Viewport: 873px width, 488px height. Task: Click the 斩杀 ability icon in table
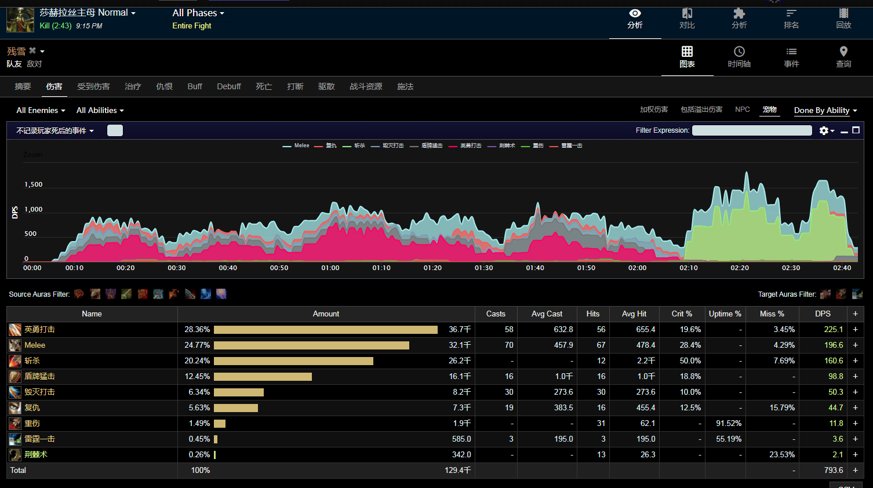[15, 361]
